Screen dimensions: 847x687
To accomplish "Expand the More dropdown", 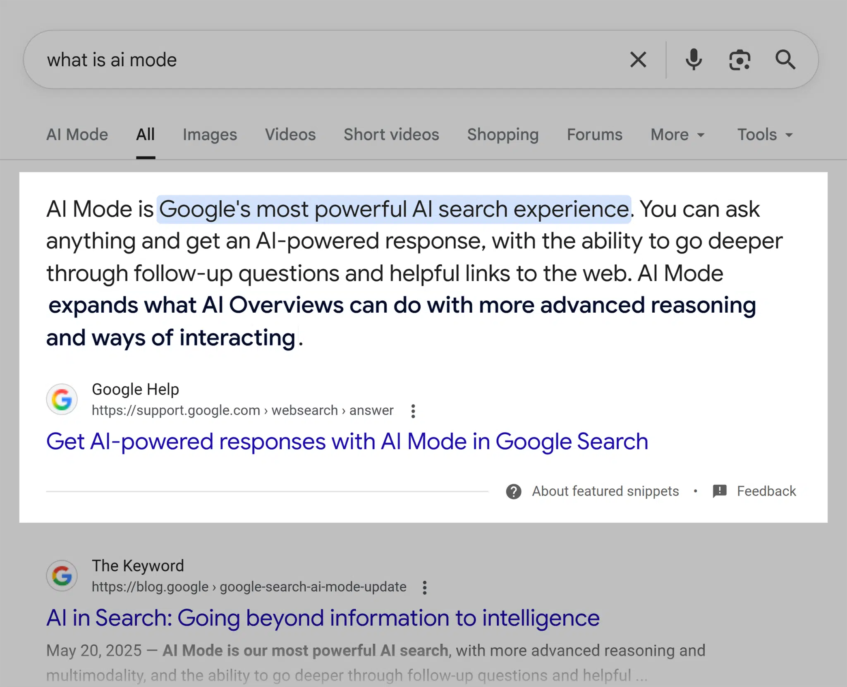I will pos(677,135).
